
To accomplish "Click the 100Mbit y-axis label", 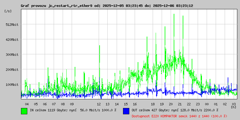I will 12,85.
